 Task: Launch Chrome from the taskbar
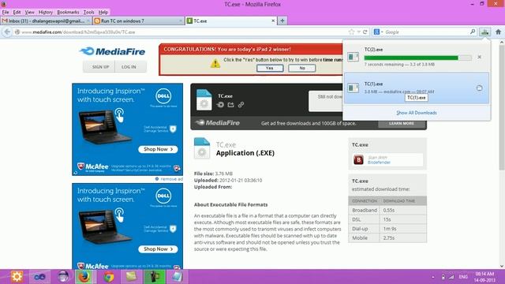pyautogui.click(x=109, y=277)
